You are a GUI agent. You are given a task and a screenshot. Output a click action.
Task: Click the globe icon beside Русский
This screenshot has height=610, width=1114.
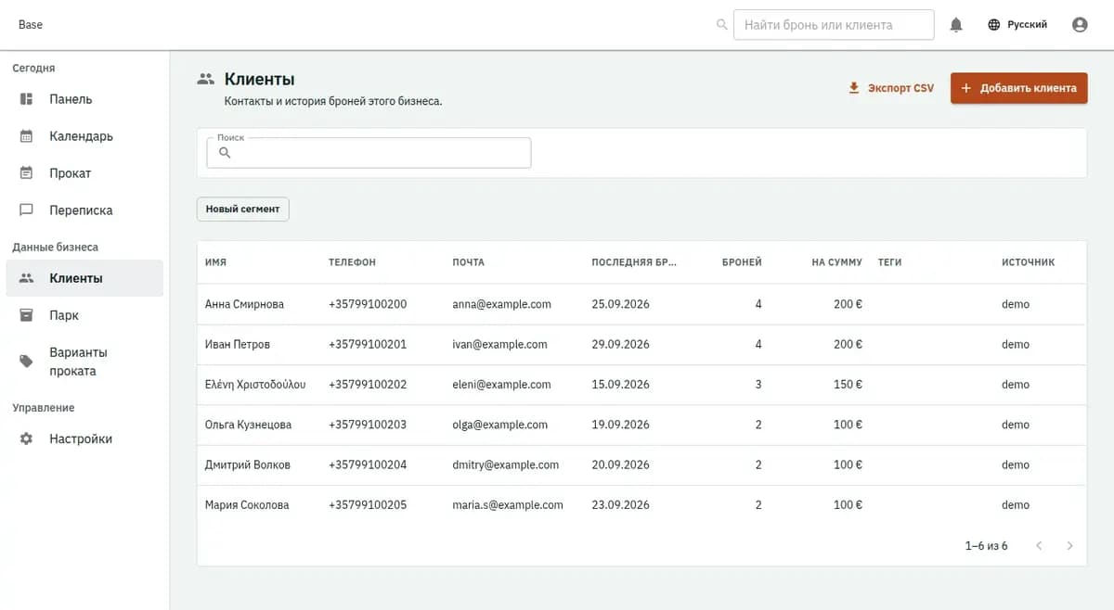pyautogui.click(x=994, y=25)
